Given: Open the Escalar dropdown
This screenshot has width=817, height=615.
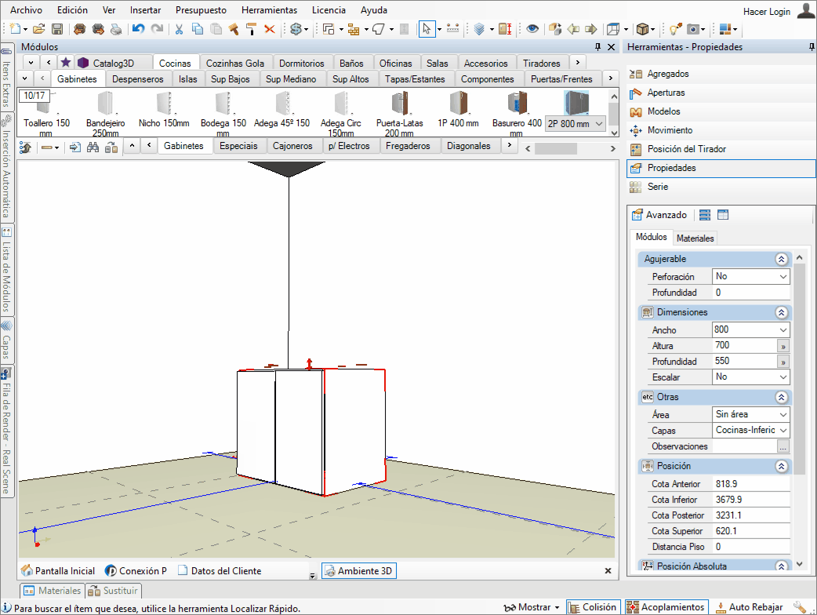Looking at the screenshot, I should pos(783,377).
